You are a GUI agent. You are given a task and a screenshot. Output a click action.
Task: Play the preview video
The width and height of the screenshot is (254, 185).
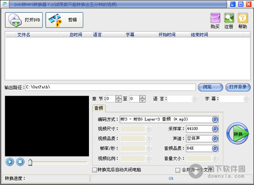click(10, 162)
